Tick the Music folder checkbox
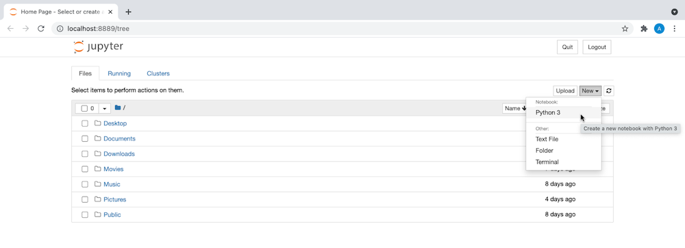The width and height of the screenshot is (685, 248). tap(85, 184)
